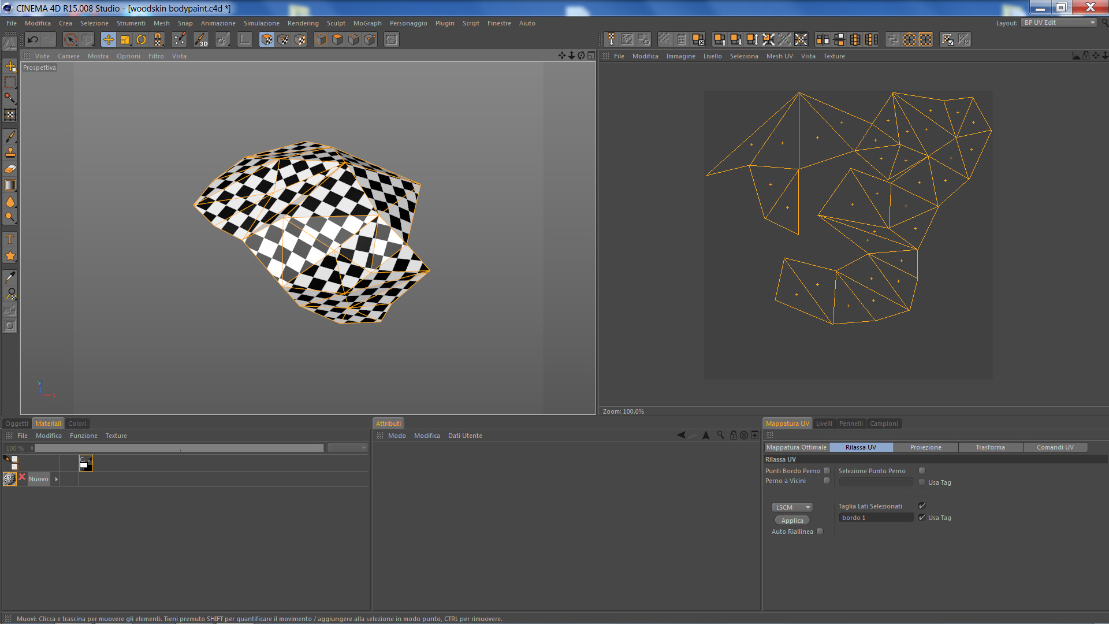Select the Rotate tool in toolbar
The height and width of the screenshot is (624, 1109).
click(x=141, y=39)
